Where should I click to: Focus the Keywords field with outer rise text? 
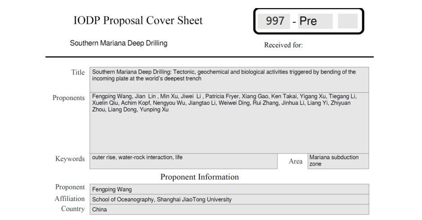coord(184,161)
